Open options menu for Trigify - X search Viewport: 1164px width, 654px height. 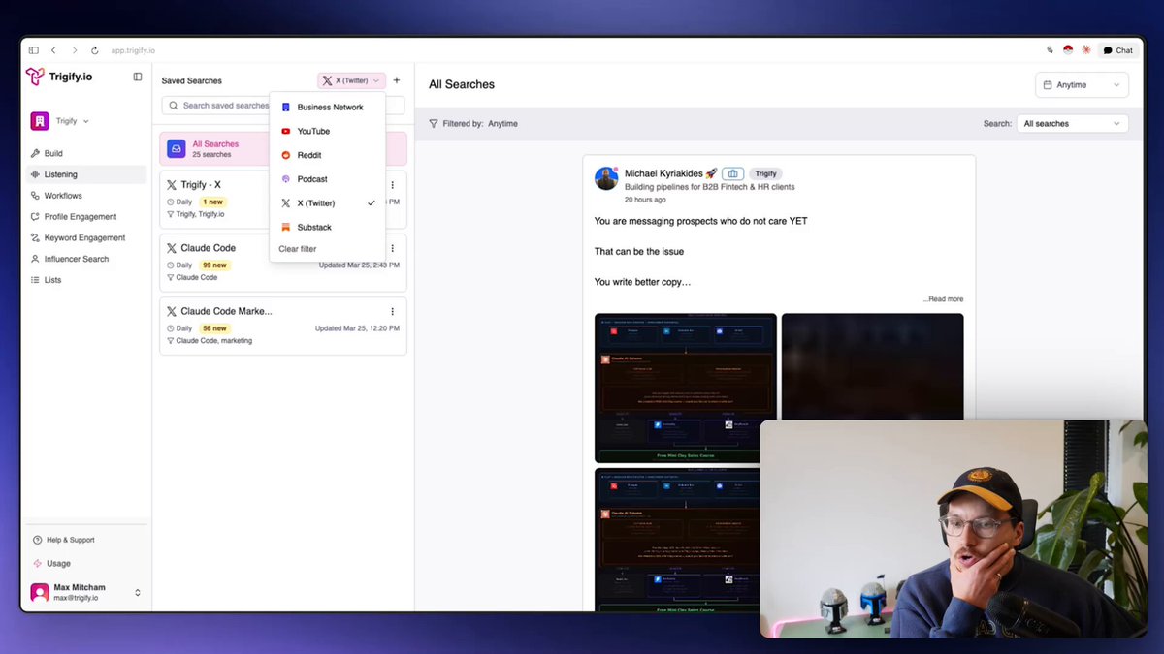tap(392, 184)
